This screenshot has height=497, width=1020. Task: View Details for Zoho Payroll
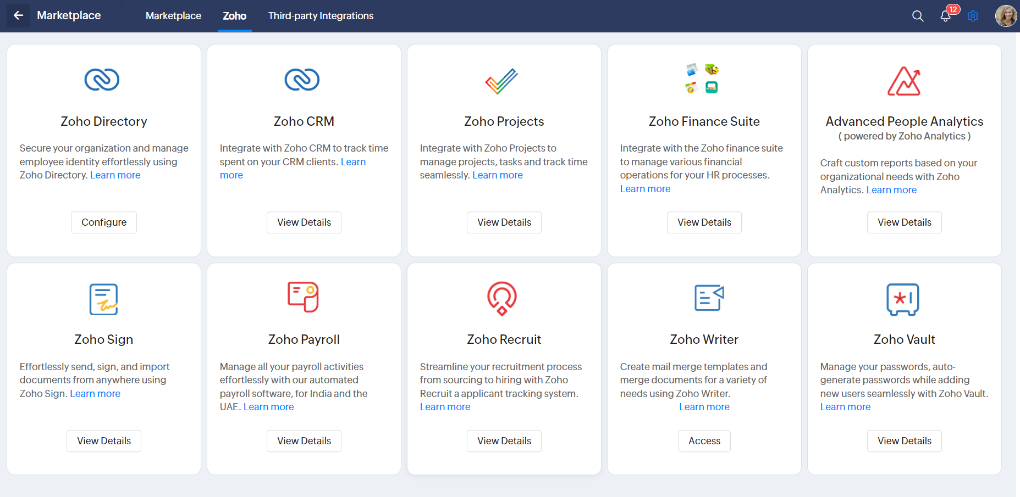coord(304,441)
